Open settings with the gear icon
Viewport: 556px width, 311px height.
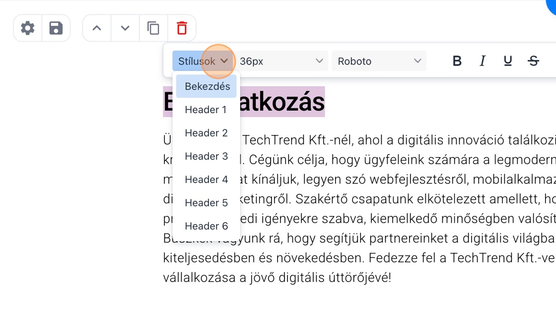click(28, 28)
